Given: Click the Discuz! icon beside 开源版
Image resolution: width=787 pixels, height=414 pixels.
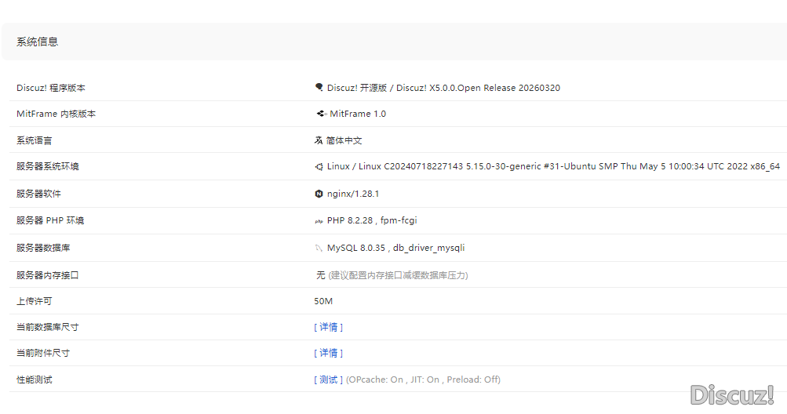Looking at the screenshot, I should [x=319, y=88].
